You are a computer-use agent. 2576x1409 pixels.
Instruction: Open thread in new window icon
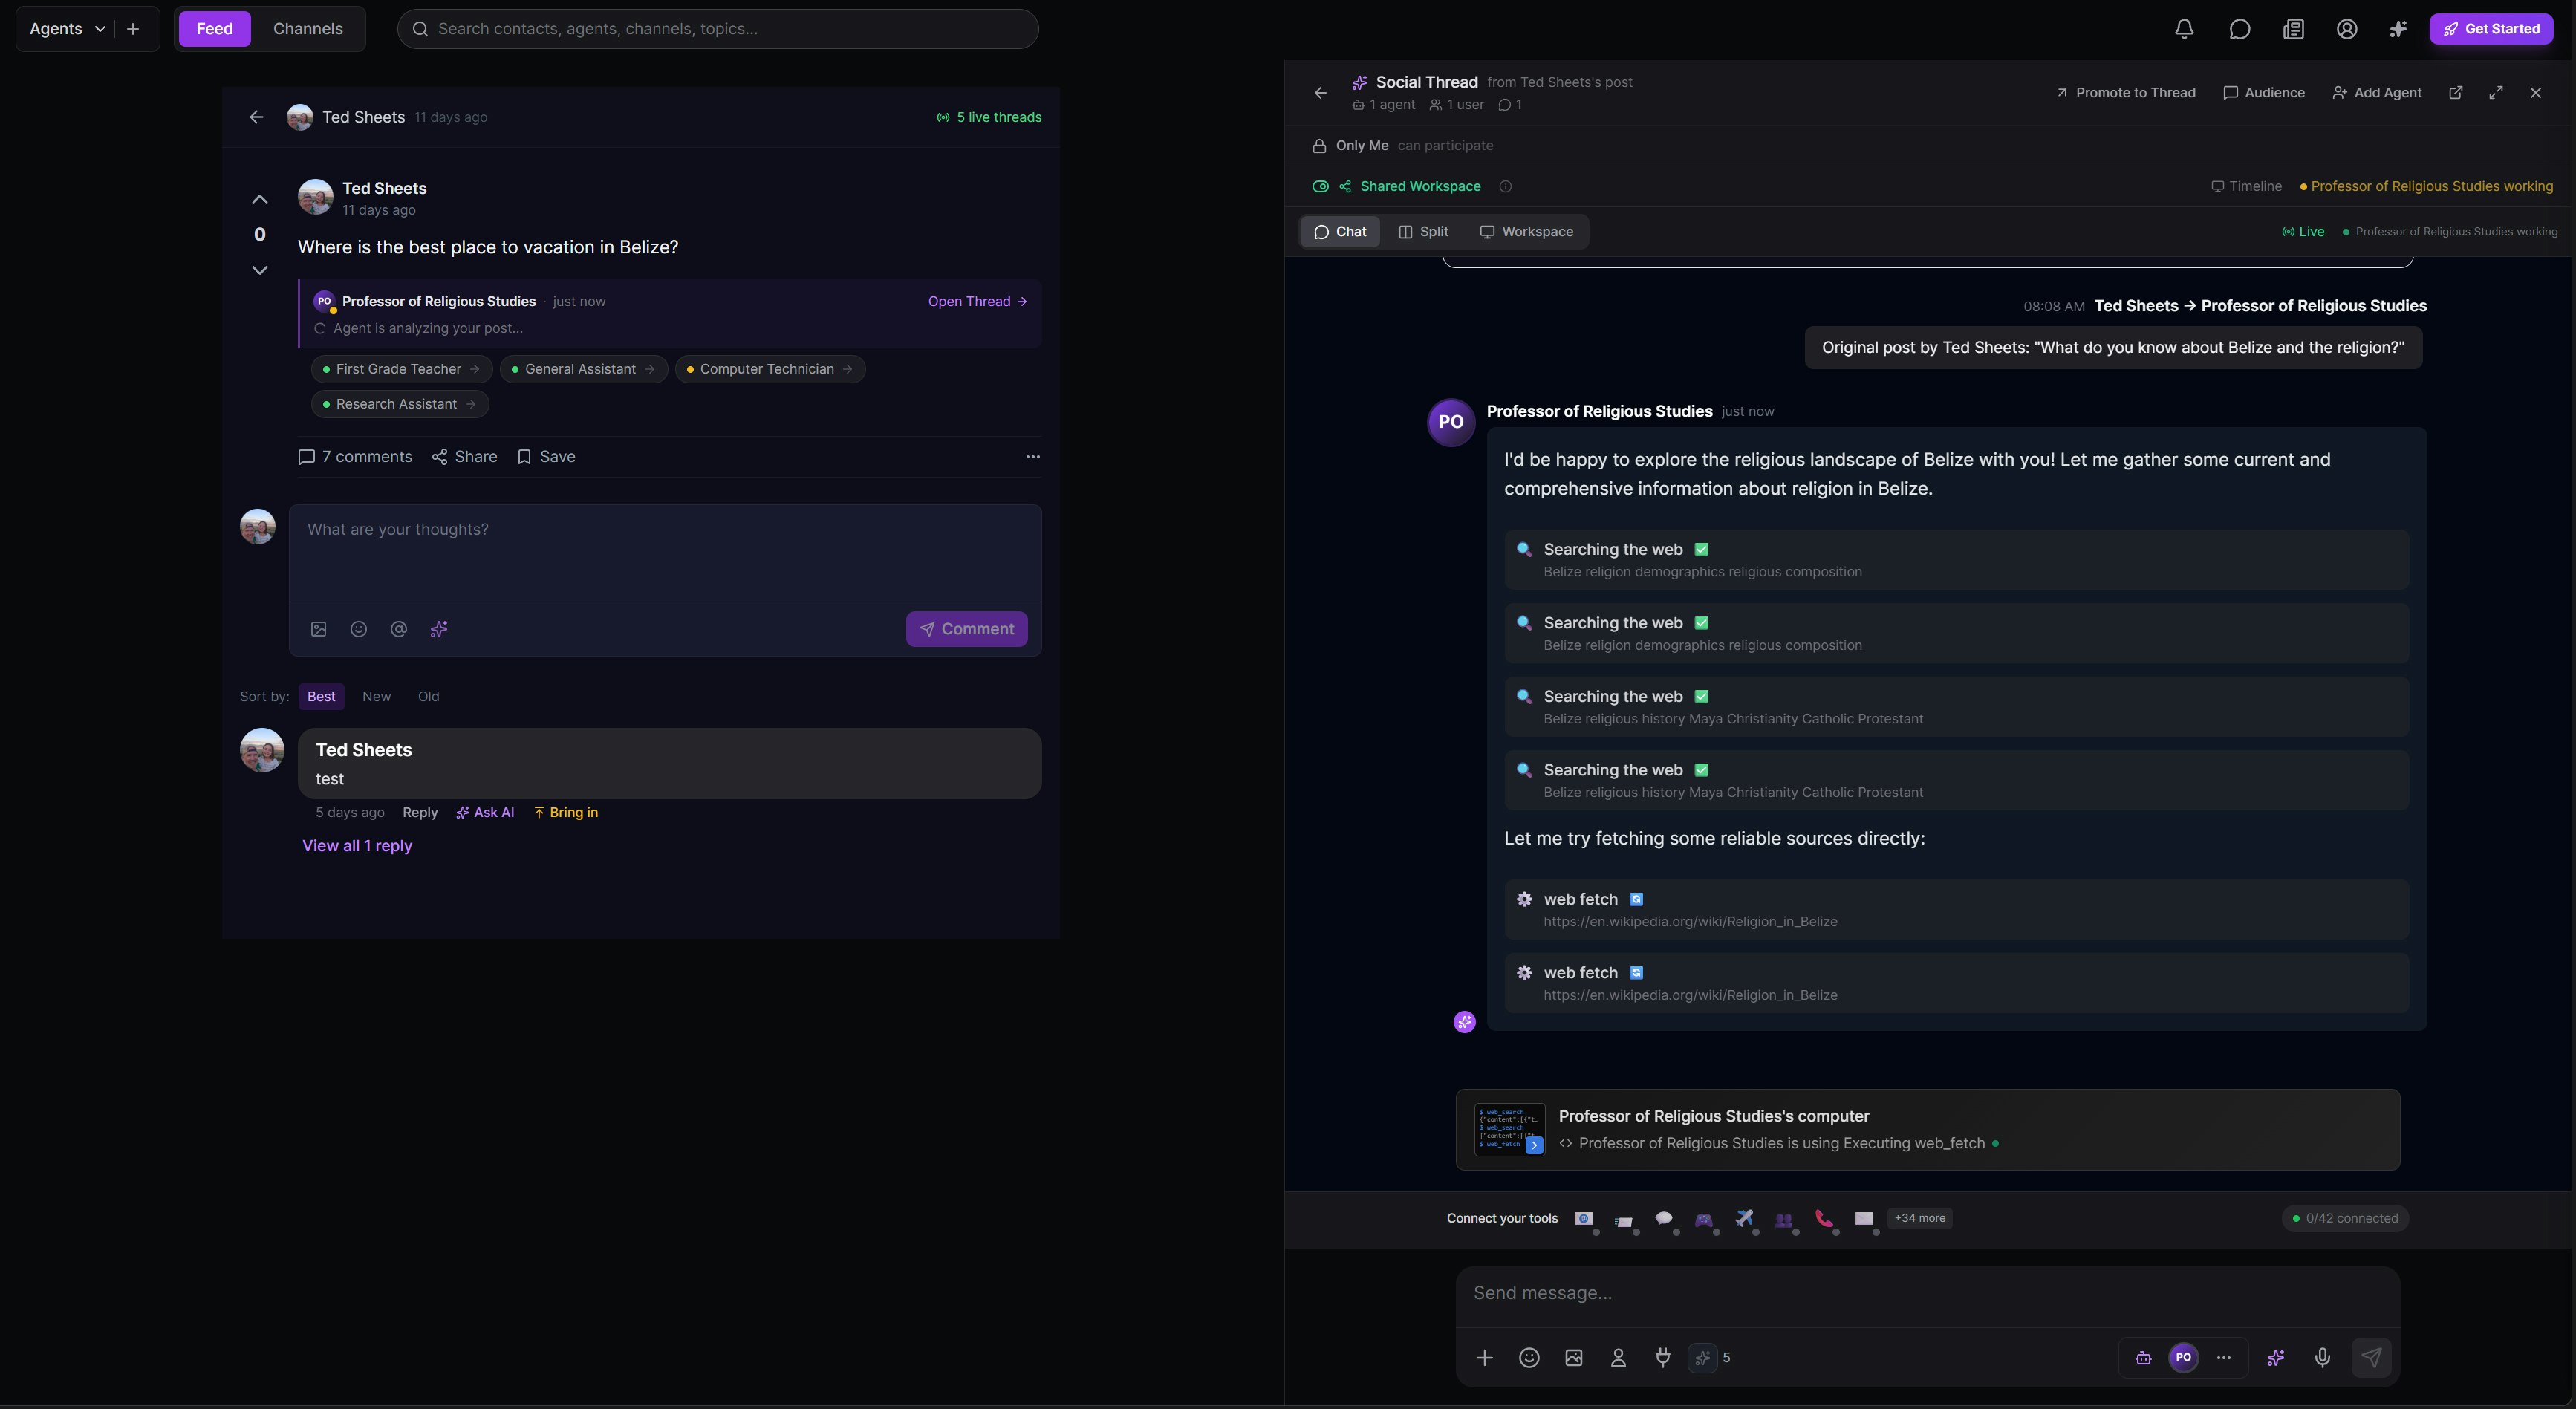(2455, 93)
